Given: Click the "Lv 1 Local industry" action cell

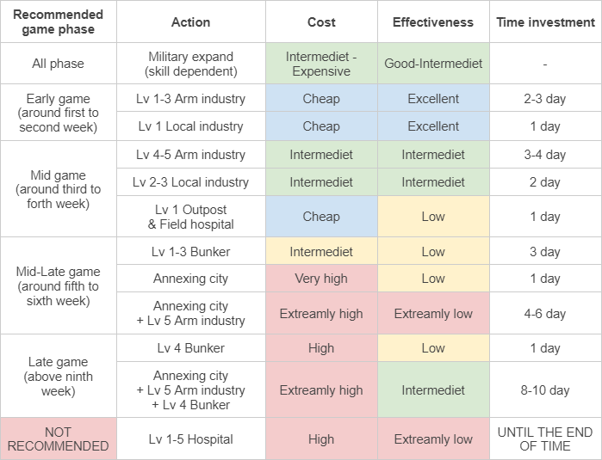Looking at the screenshot, I should pos(190,126).
